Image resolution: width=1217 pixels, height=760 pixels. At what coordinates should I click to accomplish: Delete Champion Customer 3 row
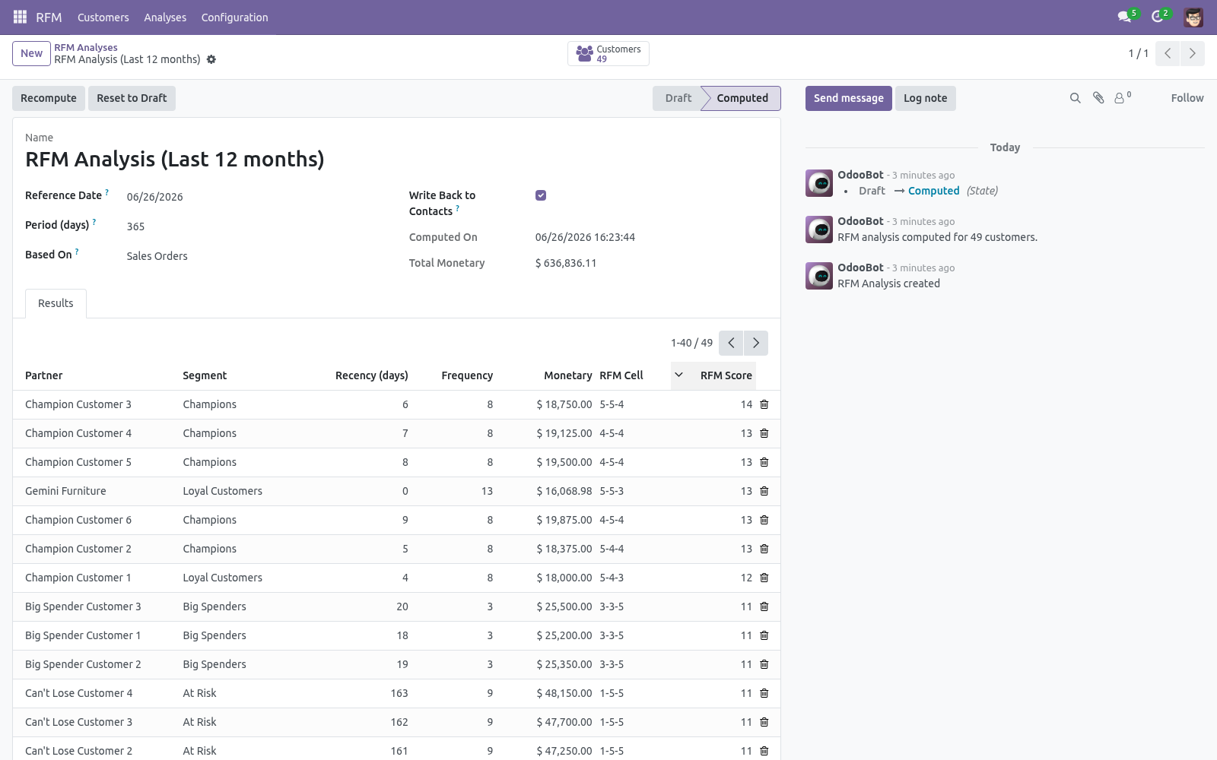[x=764, y=404]
